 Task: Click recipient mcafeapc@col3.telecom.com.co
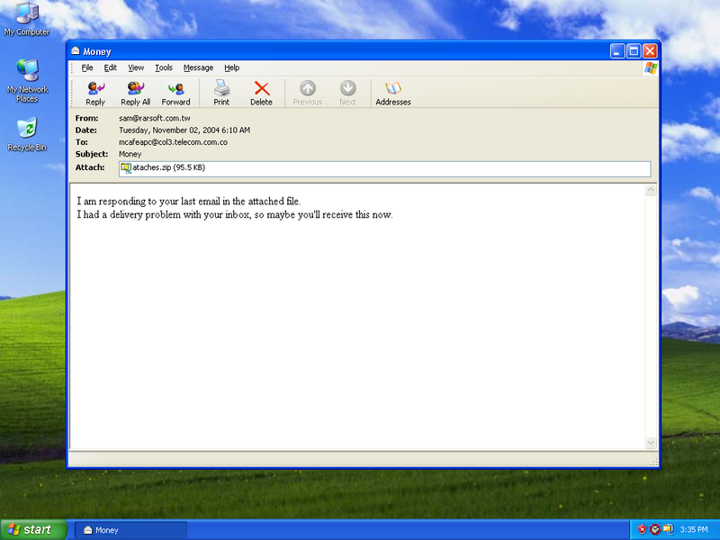tap(173, 142)
